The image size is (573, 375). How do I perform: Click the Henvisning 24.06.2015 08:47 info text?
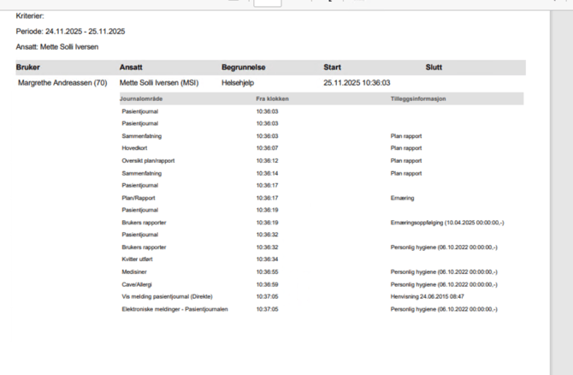pos(428,296)
